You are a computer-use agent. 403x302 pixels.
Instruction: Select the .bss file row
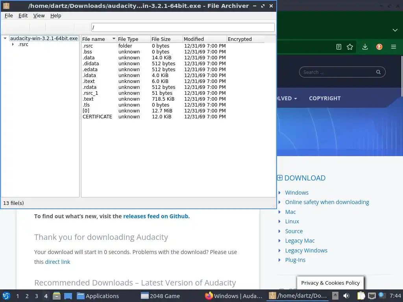pyautogui.click(x=173, y=52)
